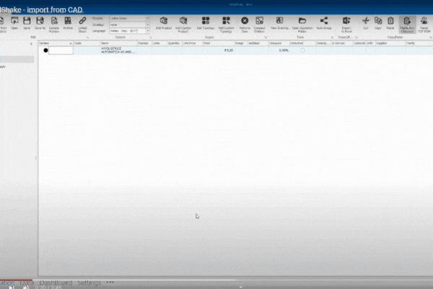Viewport: 433px width, 289px height.
Task: Click the Auto Group icon
Action: 324,21
